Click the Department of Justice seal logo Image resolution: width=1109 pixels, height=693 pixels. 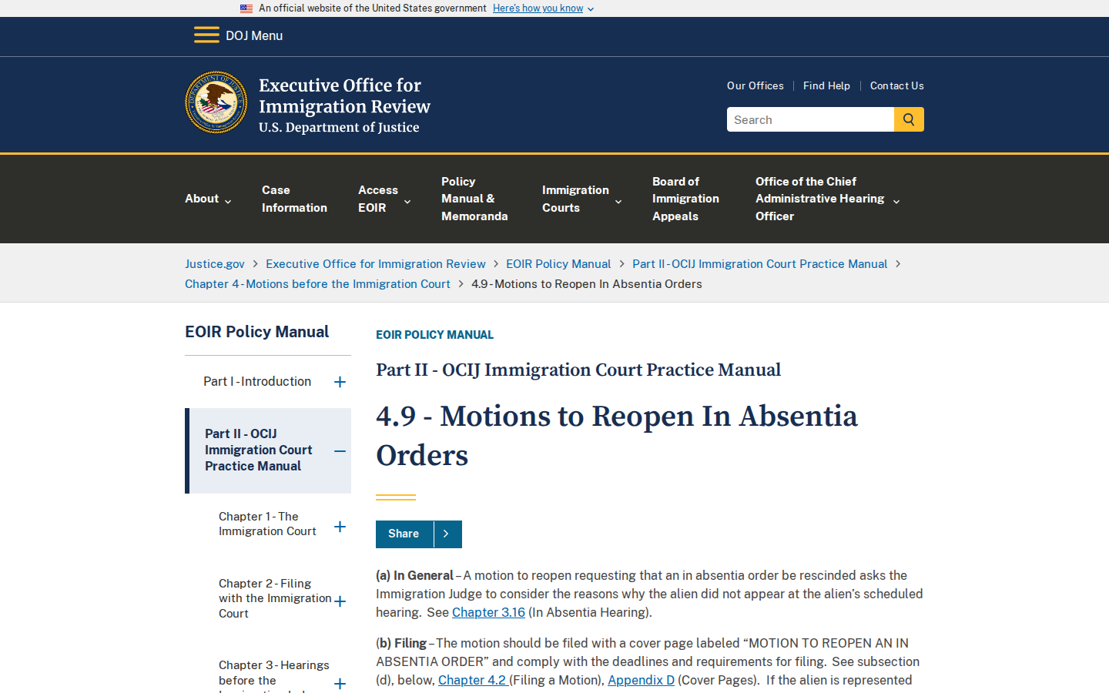point(216,102)
